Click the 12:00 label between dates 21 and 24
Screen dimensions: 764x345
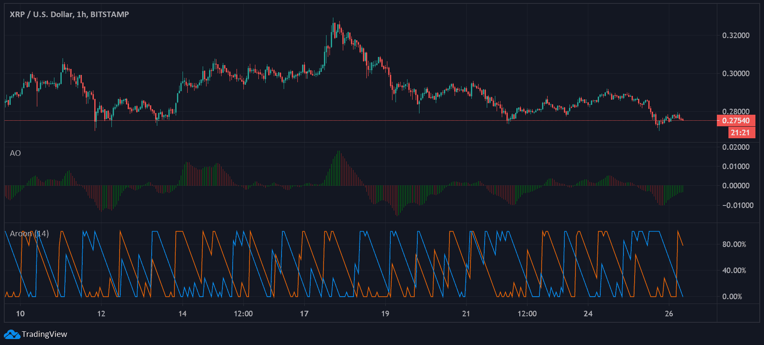[x=527, y=314]
